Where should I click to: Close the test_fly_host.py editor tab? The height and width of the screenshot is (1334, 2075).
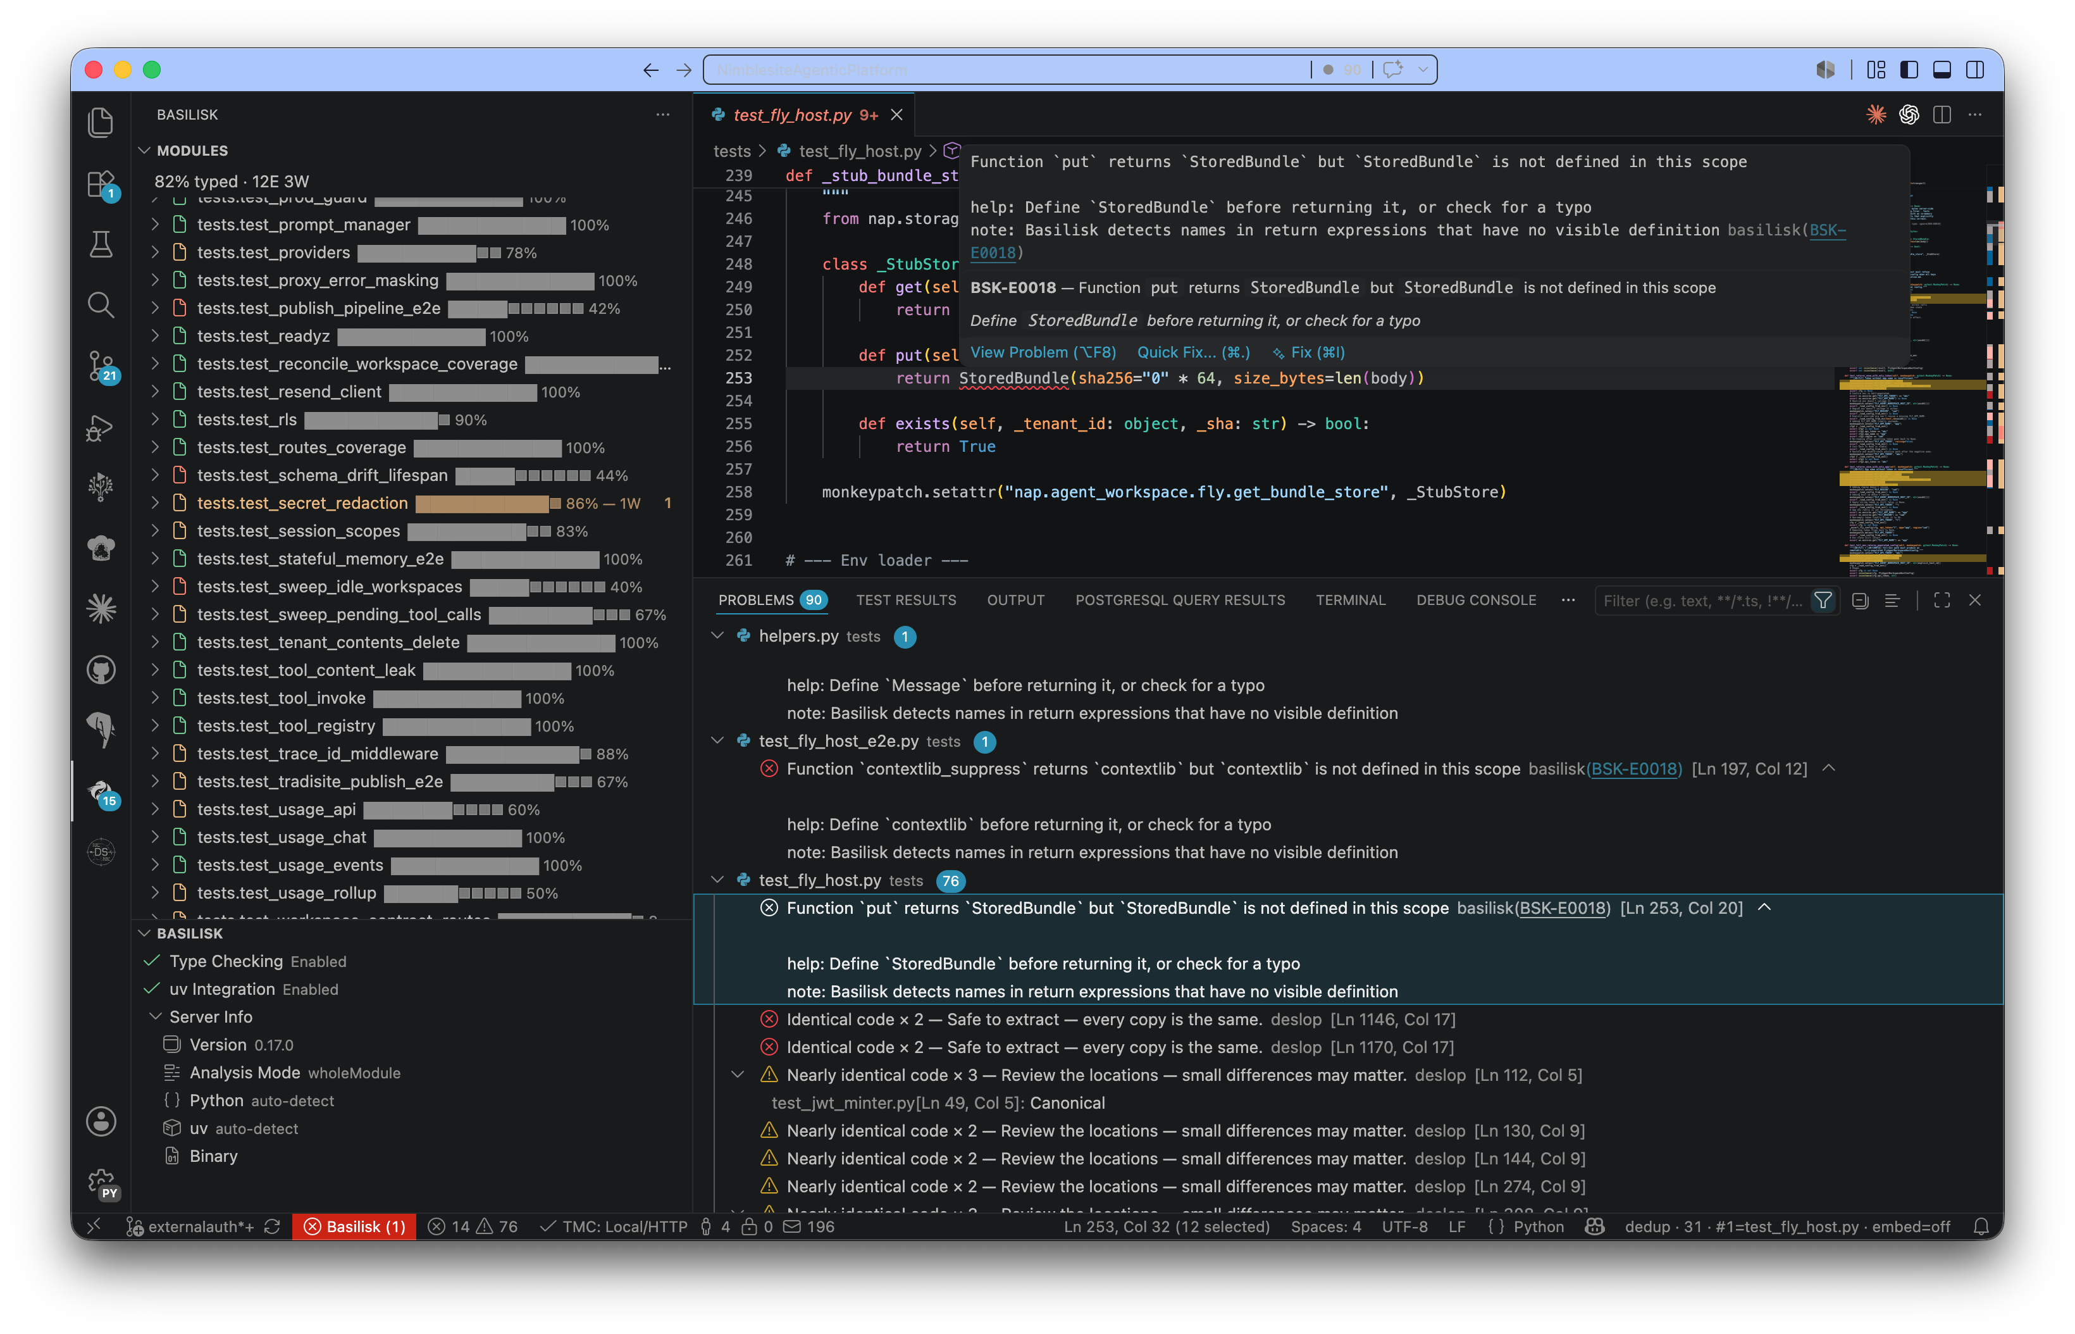click(896, 115)
